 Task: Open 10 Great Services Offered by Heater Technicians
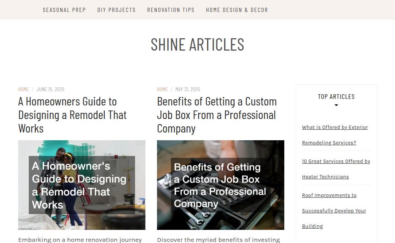(336, 169)
